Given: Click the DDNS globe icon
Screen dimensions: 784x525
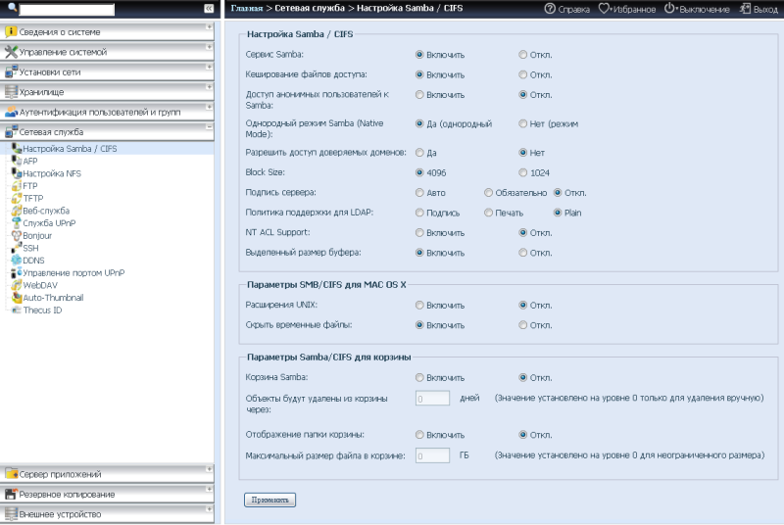Looking at the screenshot, I should pos(17,260).
